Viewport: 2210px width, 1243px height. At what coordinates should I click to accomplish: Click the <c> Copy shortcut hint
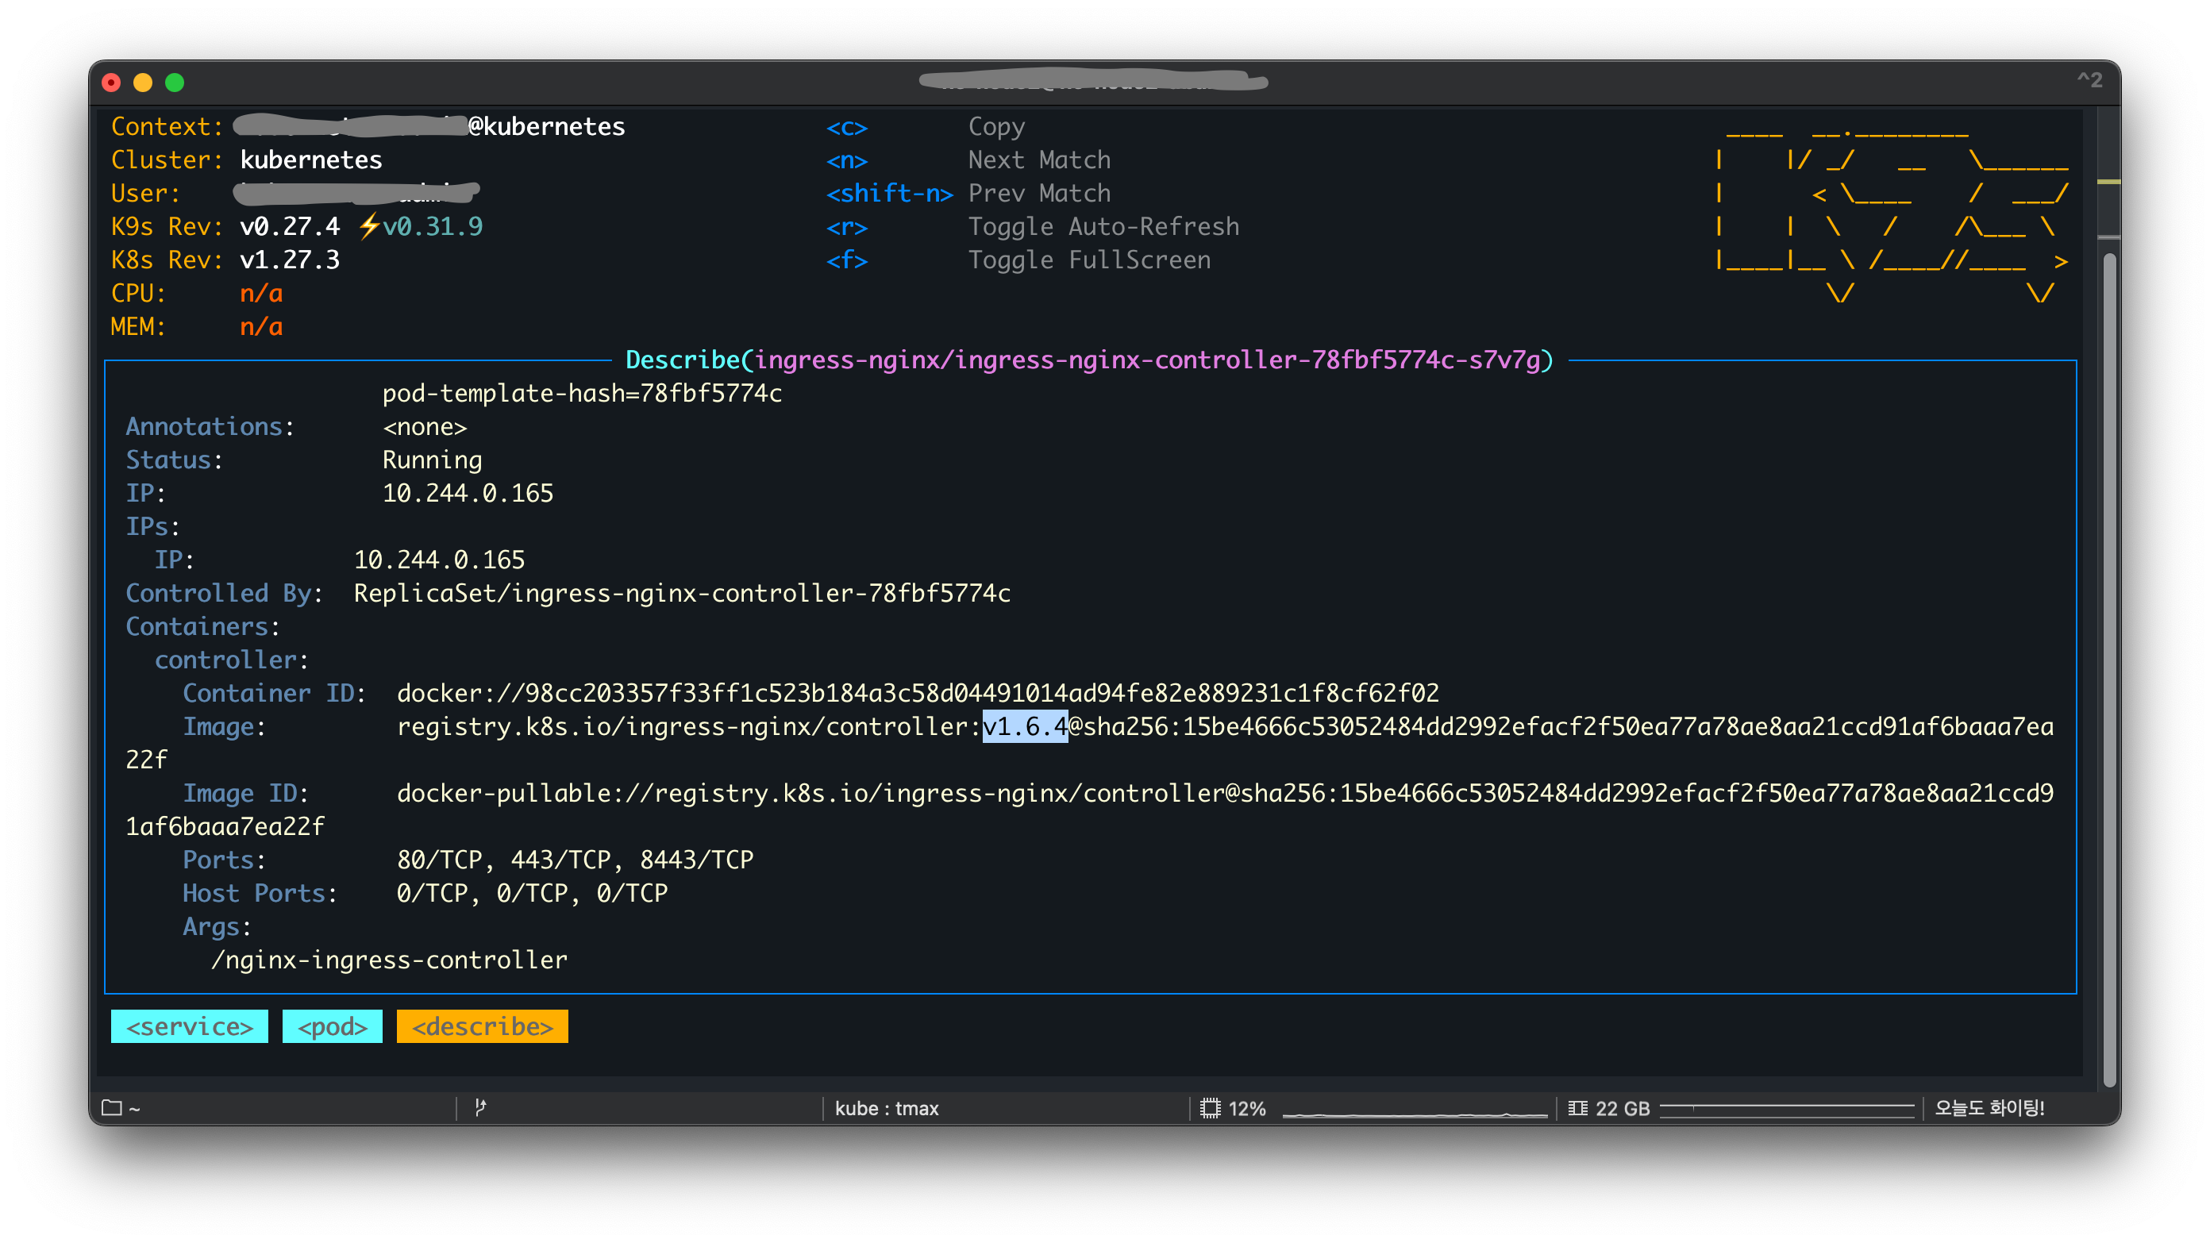[x=847, y=127]
